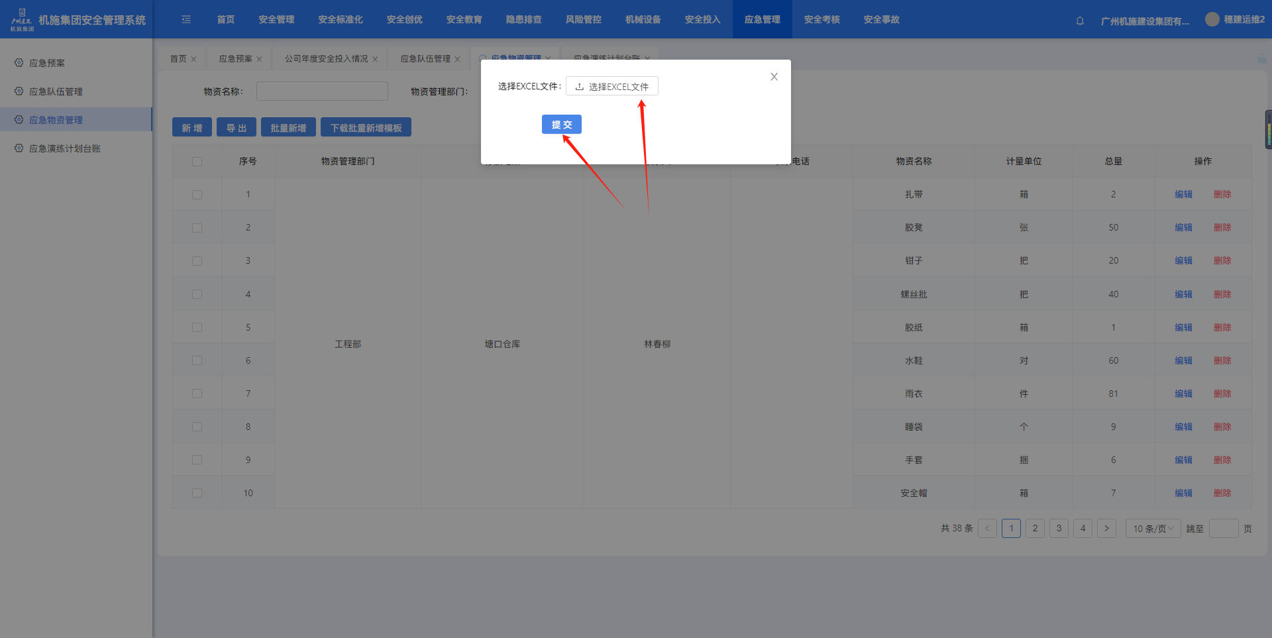Click the 物资名称 search input field
Viewport: 1272px width, 638px height.
point(322,91)
